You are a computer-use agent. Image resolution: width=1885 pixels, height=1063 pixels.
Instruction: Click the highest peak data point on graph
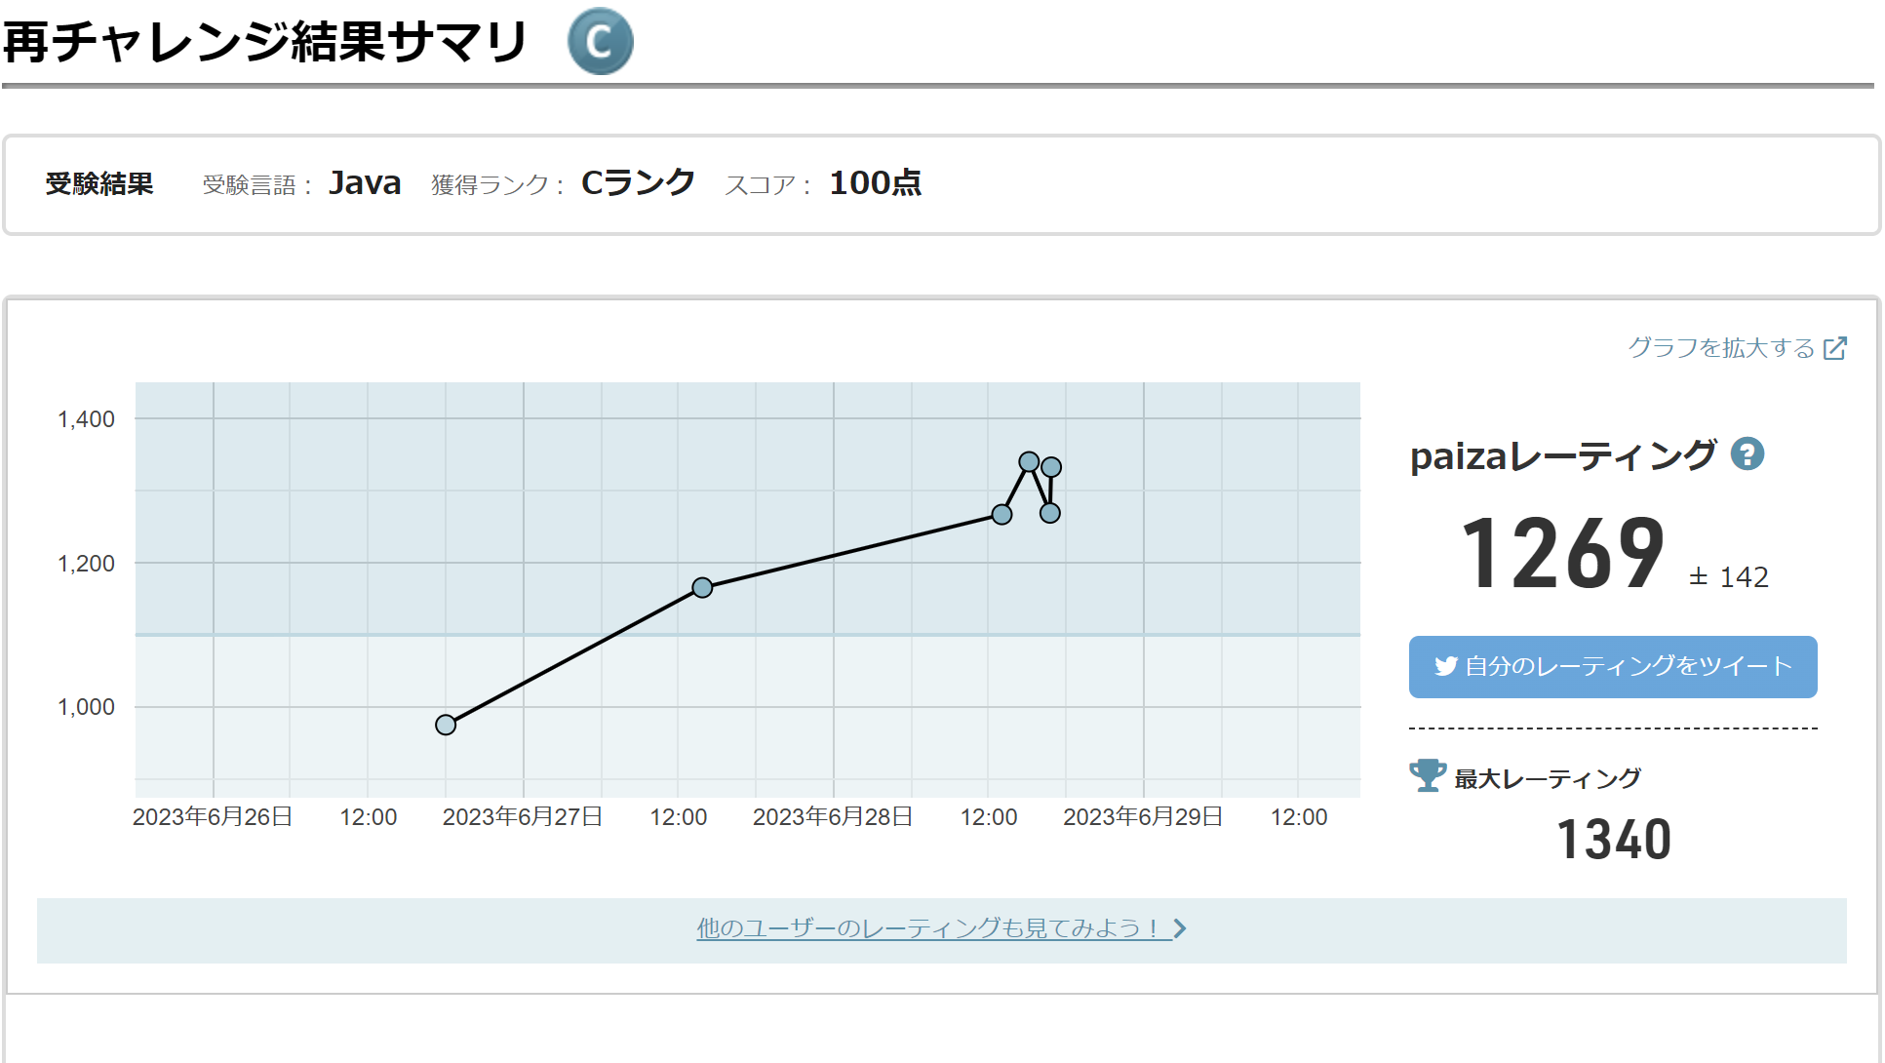1029,461
